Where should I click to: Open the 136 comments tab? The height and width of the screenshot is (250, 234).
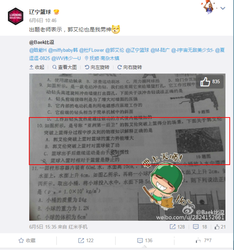coord(145,240)
